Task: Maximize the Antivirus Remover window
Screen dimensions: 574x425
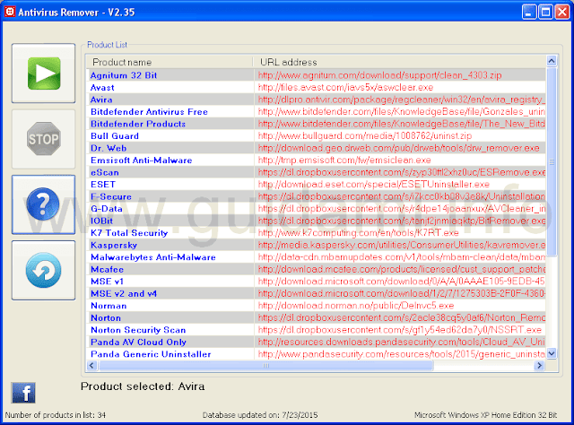Action: [x=545, y=12]
